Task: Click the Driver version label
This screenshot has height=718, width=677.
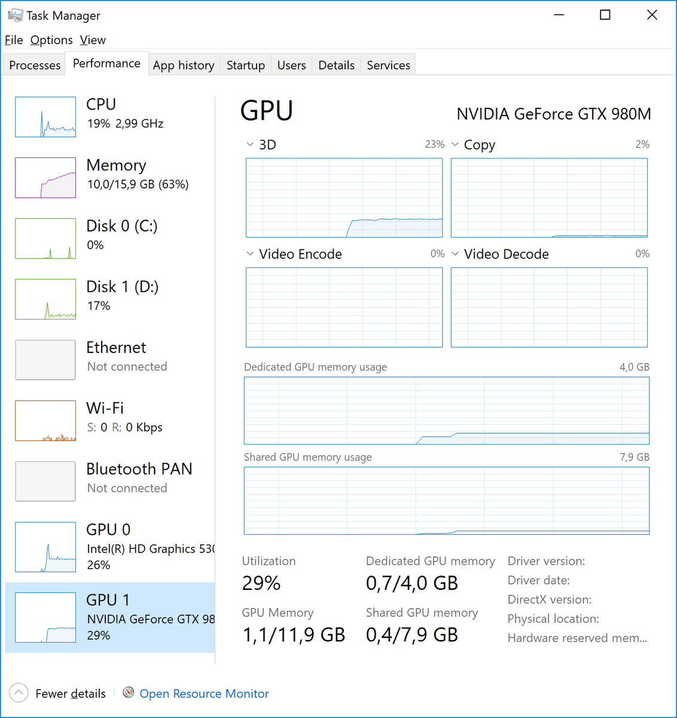Action: coord(546,561)
